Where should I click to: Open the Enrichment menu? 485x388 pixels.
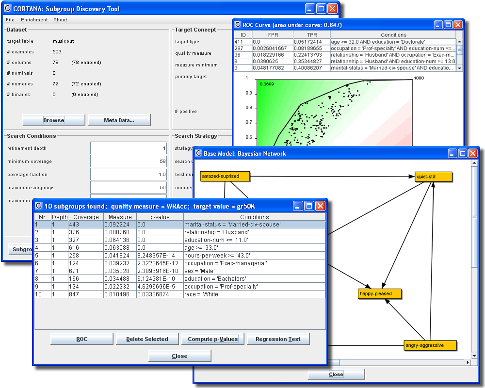(34, 20)
